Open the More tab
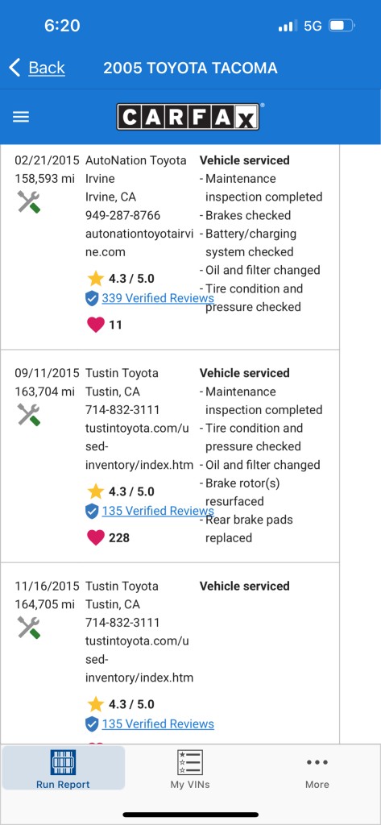381x825 pixels. click(x=317, y=773)
